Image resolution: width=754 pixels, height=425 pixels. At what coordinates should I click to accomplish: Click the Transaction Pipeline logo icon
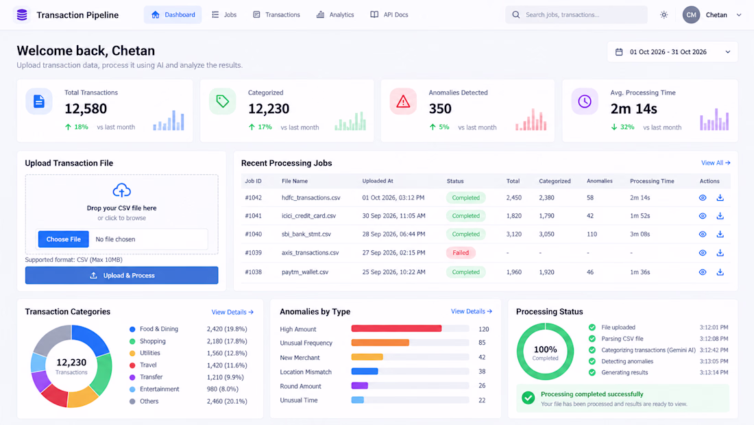[22, 15]
